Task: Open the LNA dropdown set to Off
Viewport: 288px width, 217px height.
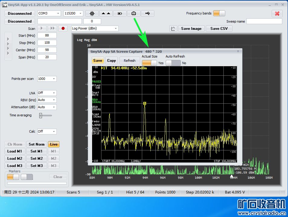Action: 47,93
